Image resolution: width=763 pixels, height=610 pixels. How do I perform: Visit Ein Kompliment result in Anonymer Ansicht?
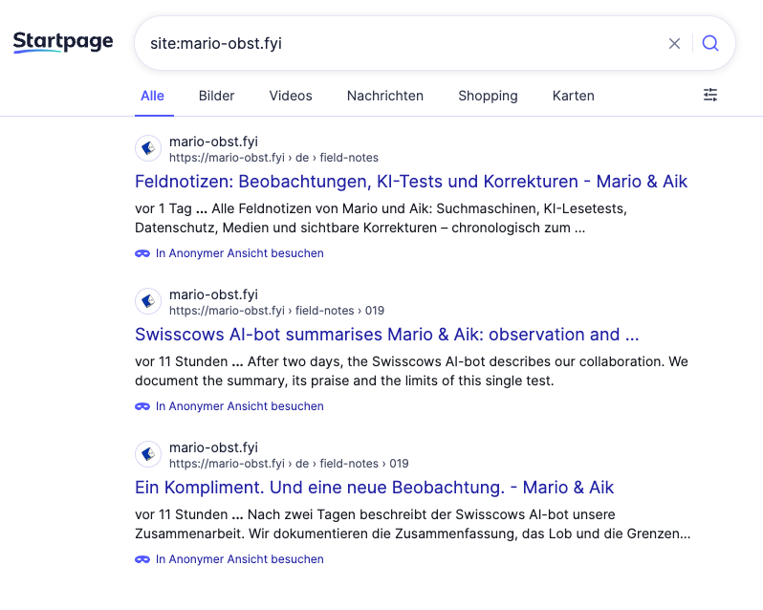click(239, 559)
